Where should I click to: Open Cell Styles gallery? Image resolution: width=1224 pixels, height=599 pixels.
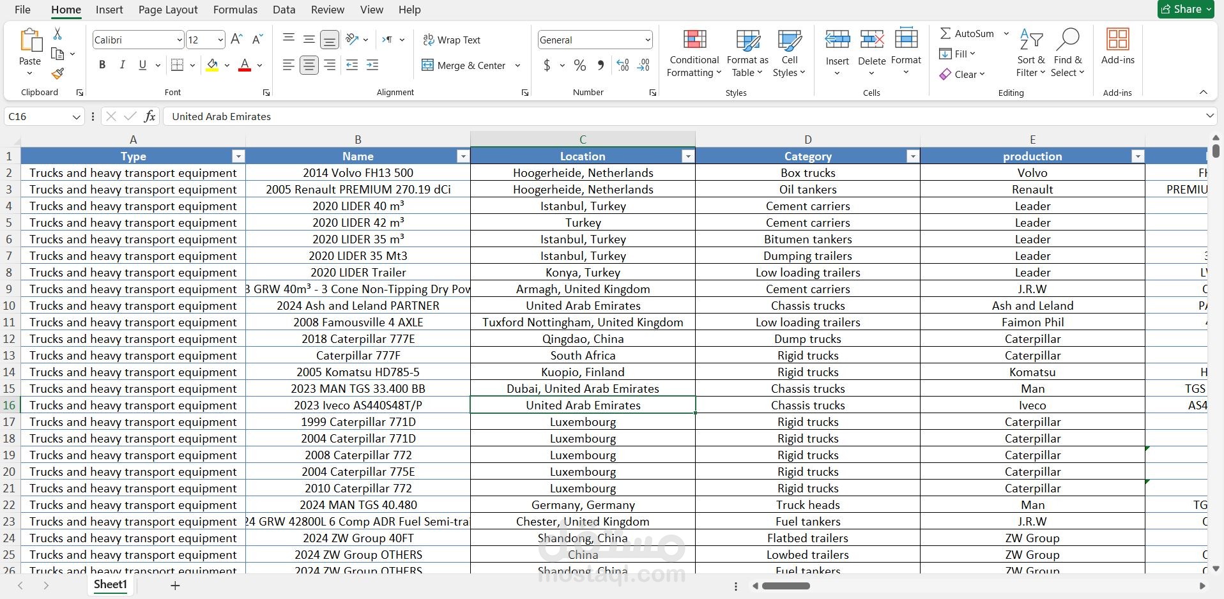click(790, 53)
